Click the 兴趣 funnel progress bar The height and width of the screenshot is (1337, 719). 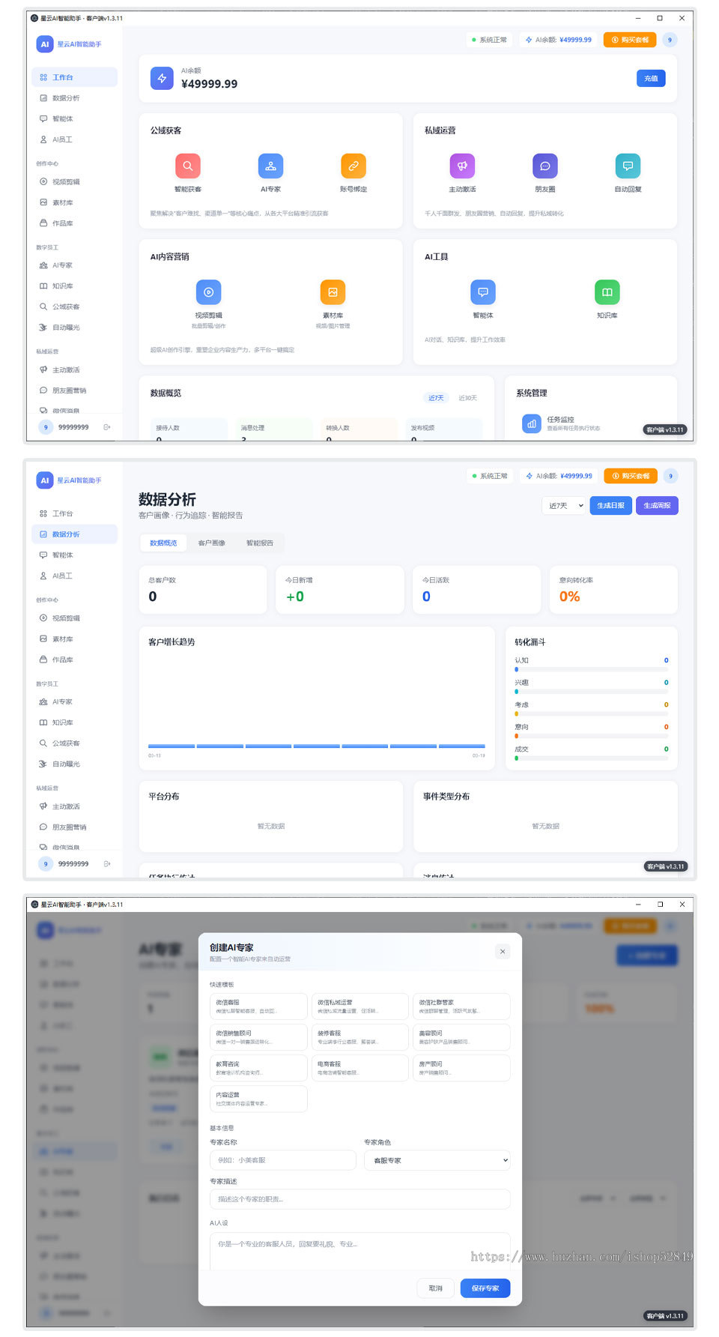tap(592, 692)
